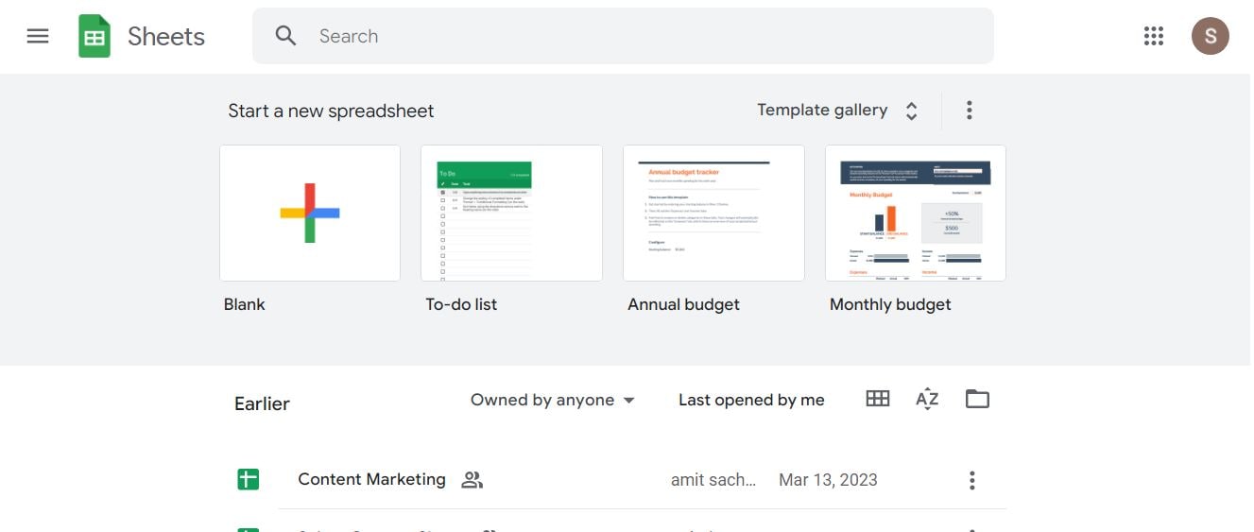Expand the Template gallery
Viewport: 1254px width, 532px height.
[837, 111]
